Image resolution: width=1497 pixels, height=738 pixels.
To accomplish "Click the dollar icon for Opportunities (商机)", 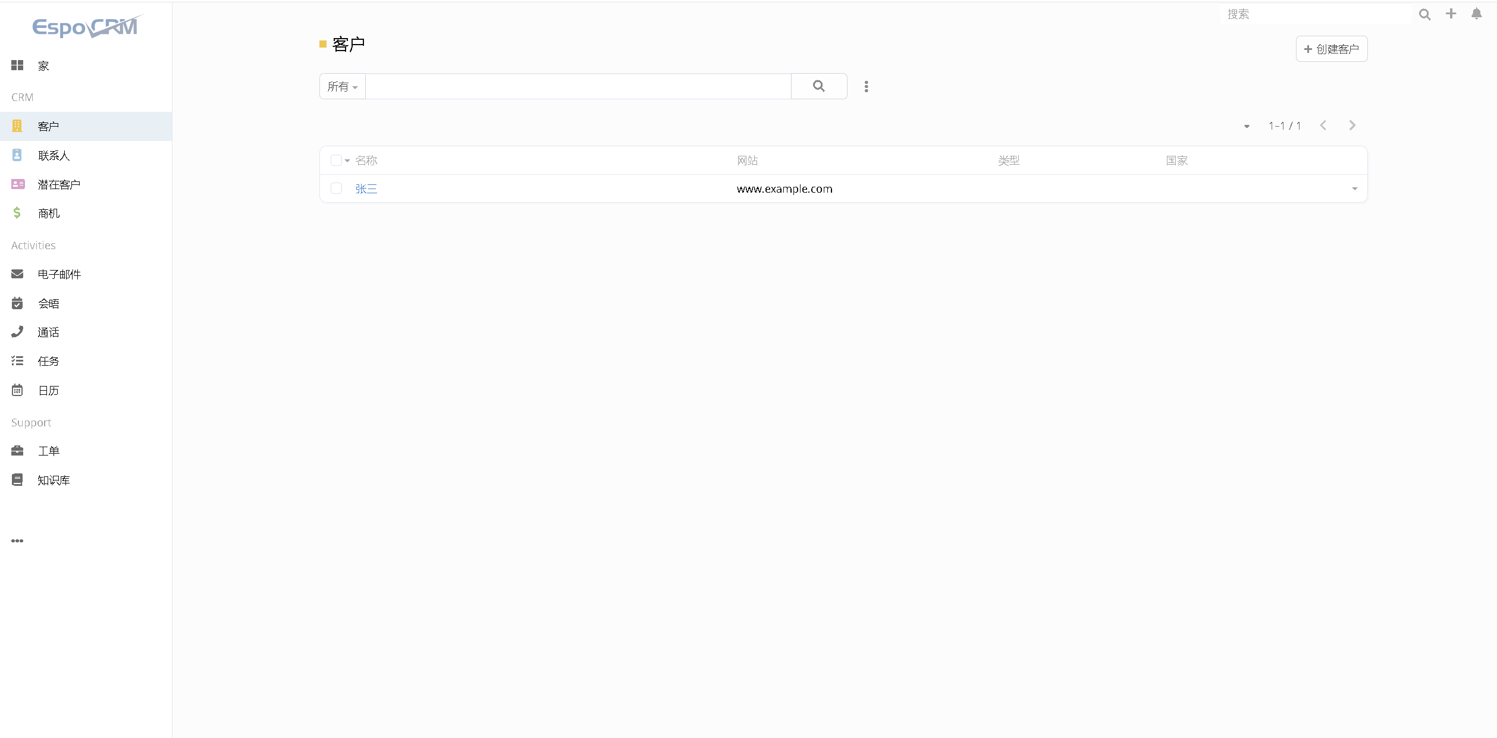I will (x=17, y=213).
